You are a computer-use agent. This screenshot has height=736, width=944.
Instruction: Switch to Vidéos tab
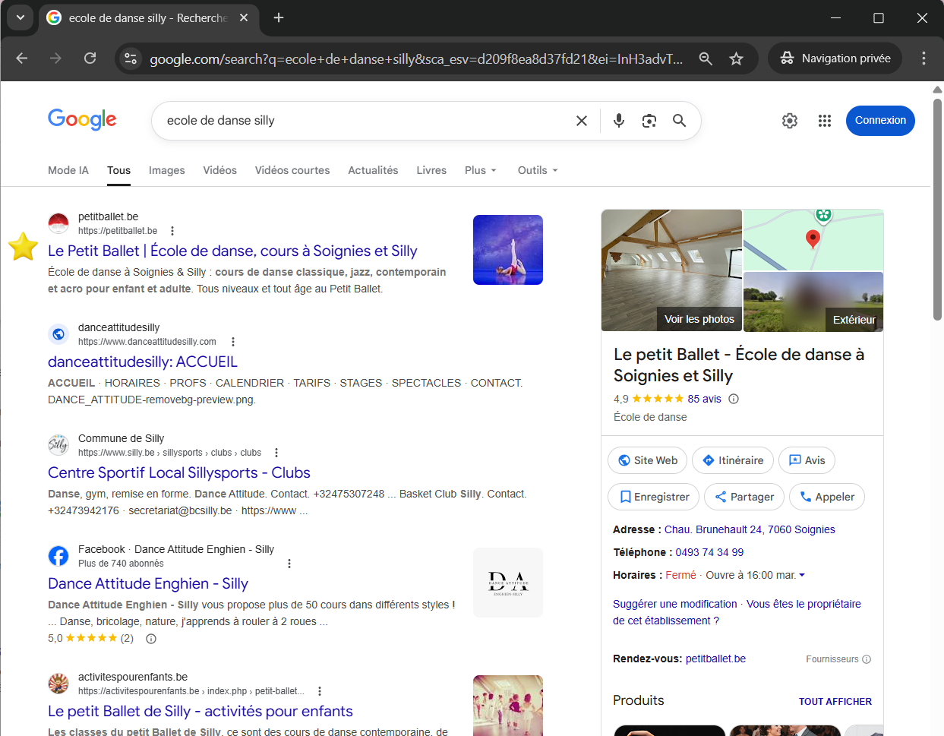coord(220,170)
